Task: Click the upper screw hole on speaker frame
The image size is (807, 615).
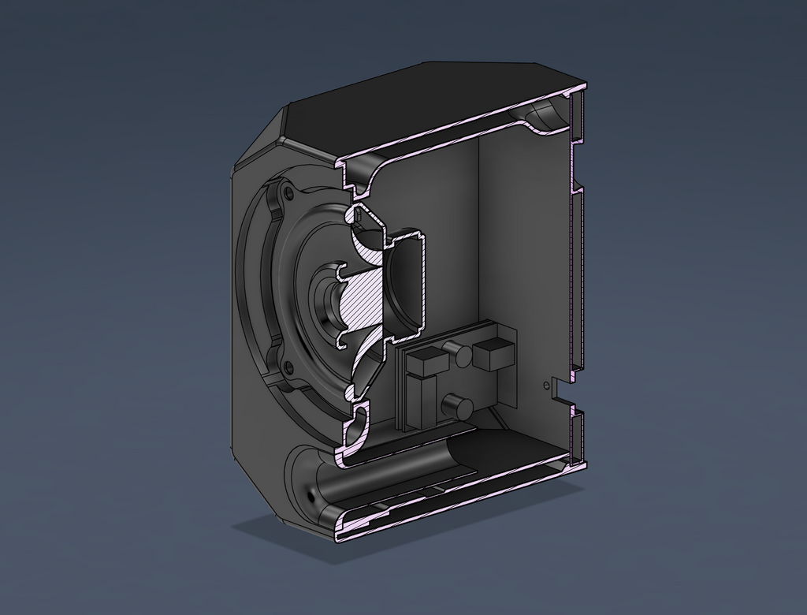Action: point(287,195)
